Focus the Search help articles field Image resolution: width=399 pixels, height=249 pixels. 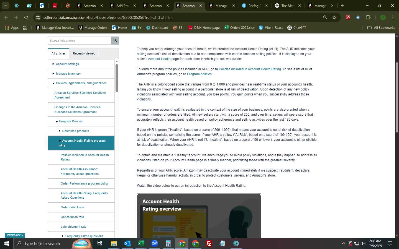click(x=79, y=40)
